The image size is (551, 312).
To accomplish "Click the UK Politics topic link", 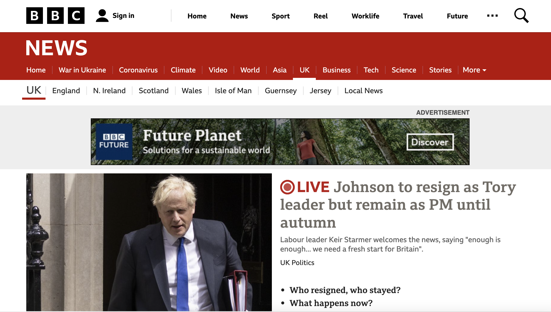I will point(297,263).
